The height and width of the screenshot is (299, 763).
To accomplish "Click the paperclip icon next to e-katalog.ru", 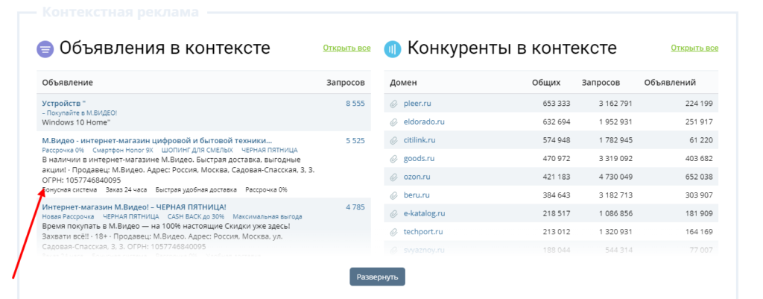I will (394, 213).
